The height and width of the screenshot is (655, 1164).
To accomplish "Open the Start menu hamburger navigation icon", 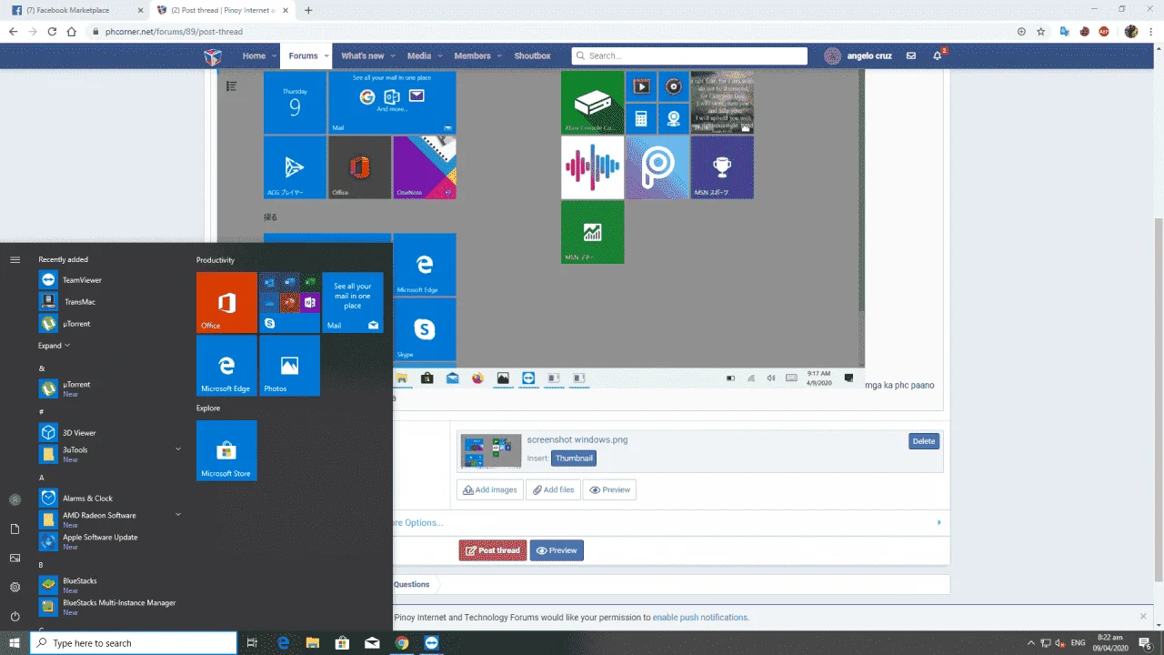I will [15, 260].
